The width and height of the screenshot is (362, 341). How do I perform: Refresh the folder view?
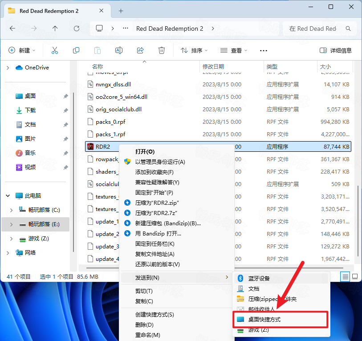[x=77, y=28]
